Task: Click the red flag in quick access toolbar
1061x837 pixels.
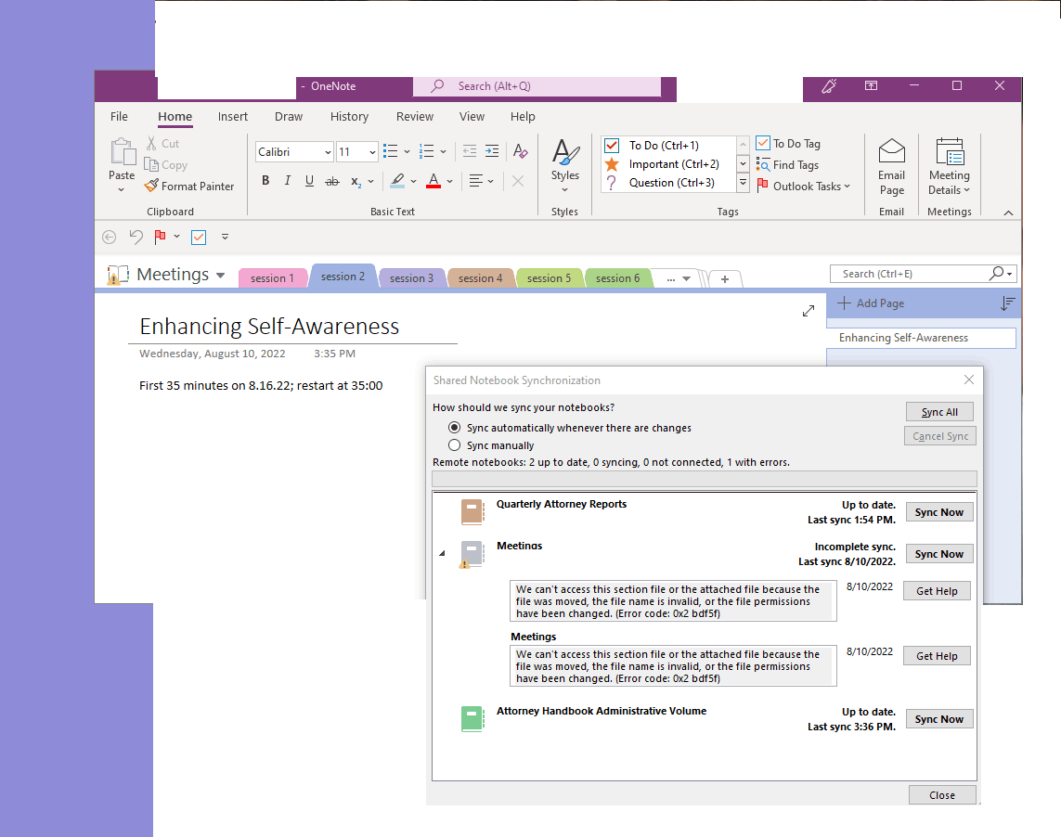Action: (x=161, y=237)
